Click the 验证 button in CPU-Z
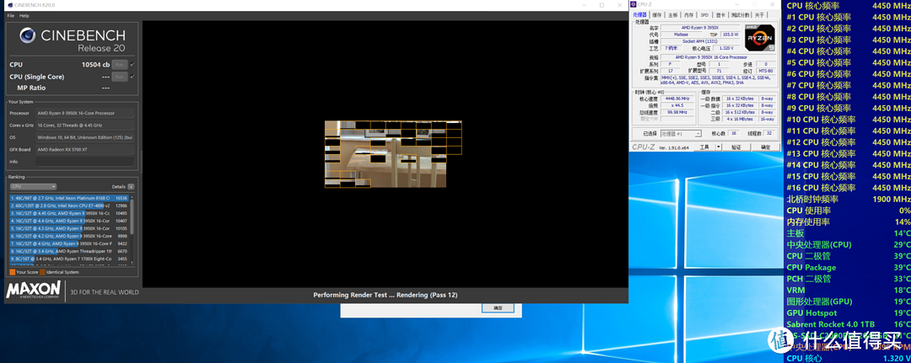 click(736, 147)
